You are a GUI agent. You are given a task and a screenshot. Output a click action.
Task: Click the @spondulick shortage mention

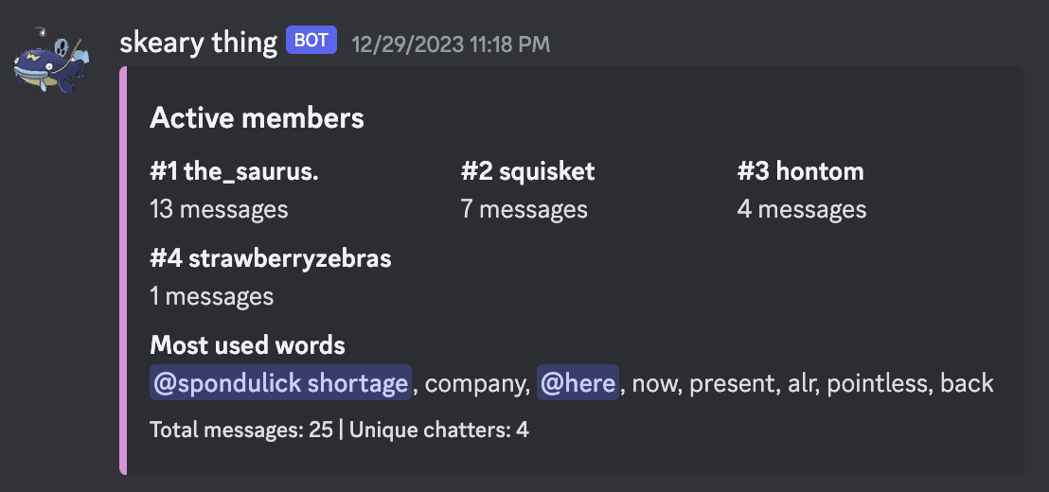[280, 383]
